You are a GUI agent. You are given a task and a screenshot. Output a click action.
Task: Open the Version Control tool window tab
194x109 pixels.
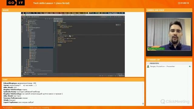pos(42,74)
